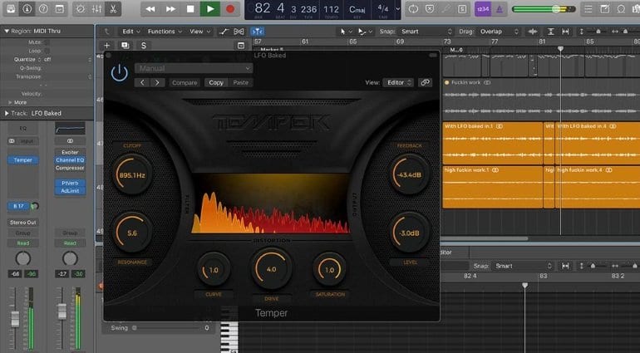Screen dimensions: 640x353
Task: Click the Channel EQ plugin slot
Action: [x=70, y=160]
